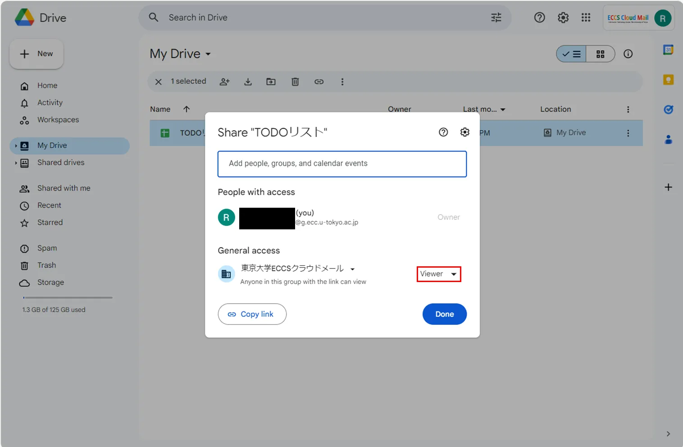Open Contacts side panel
Viewport: 683px width, 447px height.
668,140
